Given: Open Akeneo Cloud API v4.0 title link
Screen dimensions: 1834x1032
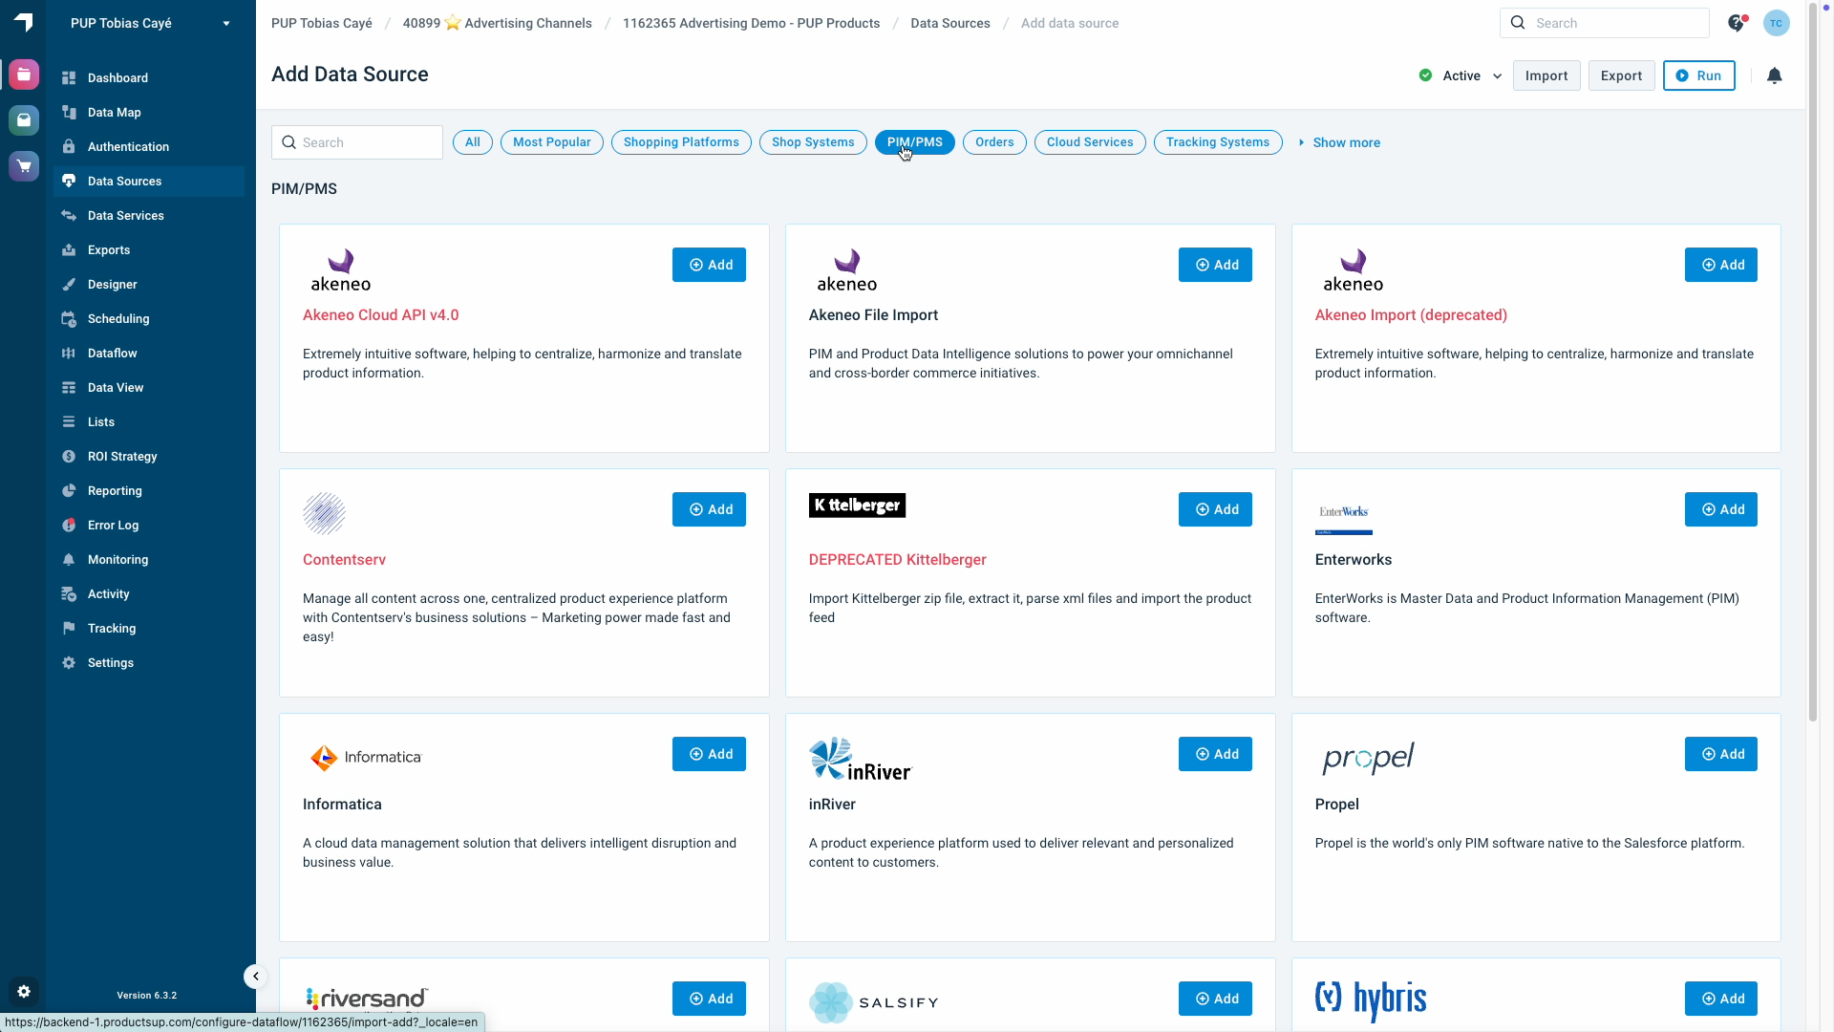Looking at the screenshot, I should pos(380,314).
